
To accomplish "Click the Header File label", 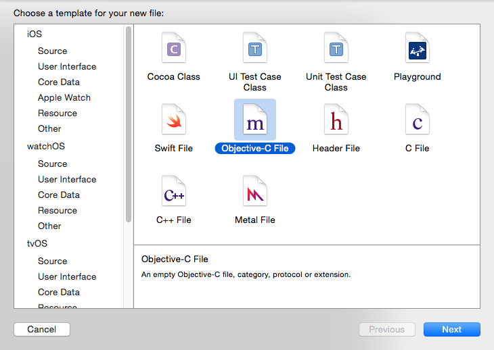I will 336,148.
